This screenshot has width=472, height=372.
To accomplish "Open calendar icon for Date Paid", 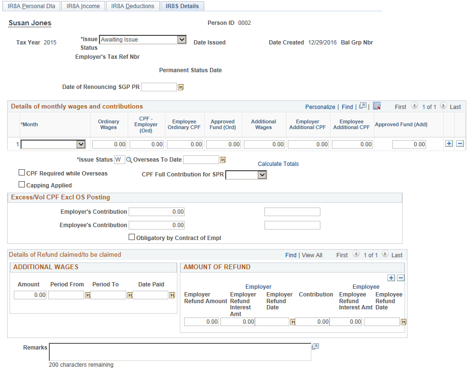I will pyautogui.click(x=172, y=295).
